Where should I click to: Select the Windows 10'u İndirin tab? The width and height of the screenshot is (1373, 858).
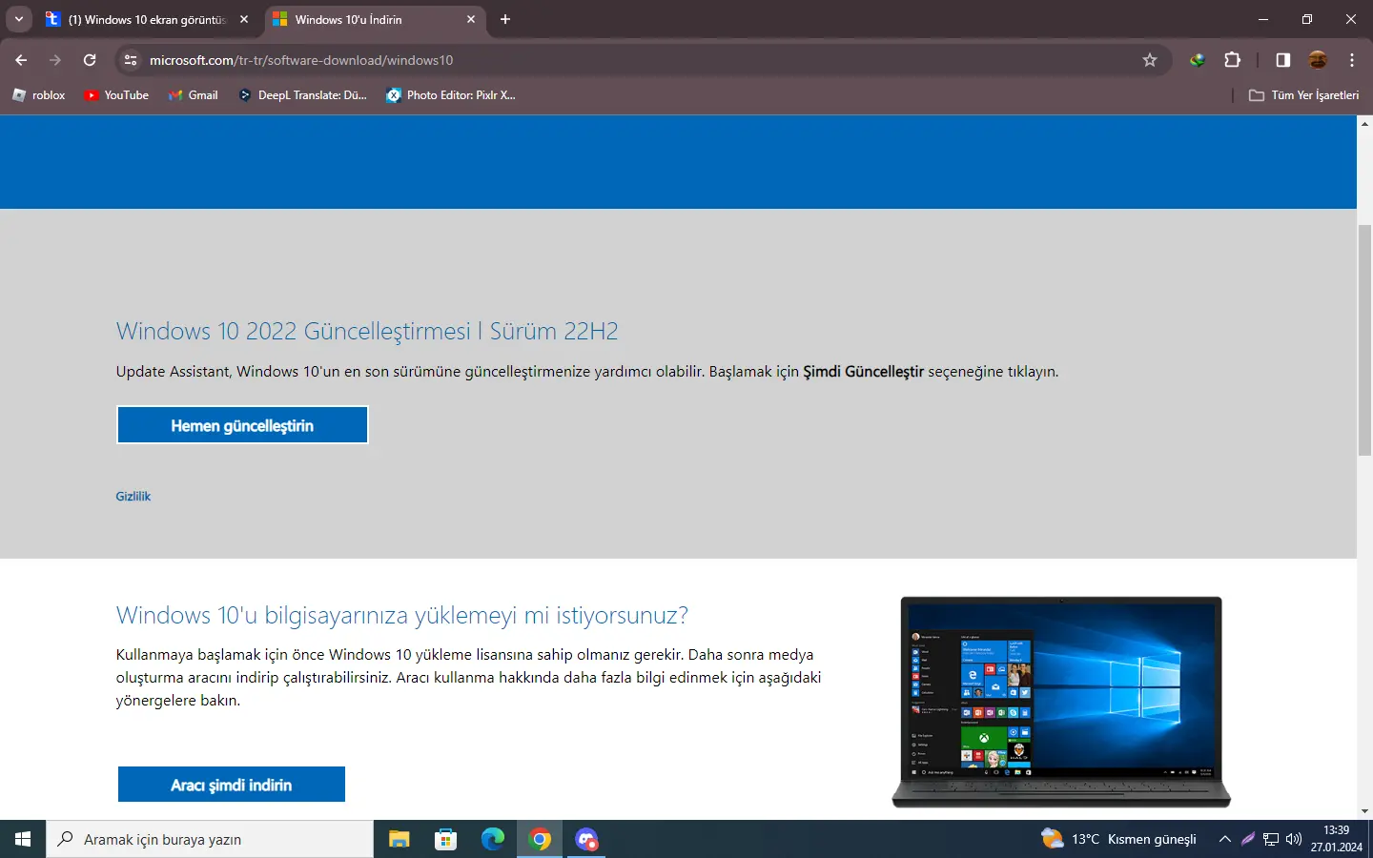(374, 19)
